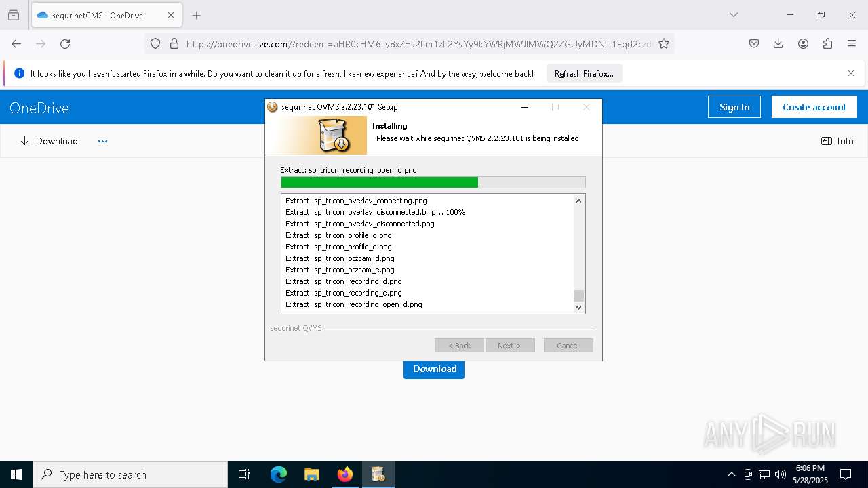Click the installer progress bar

tap(433, 182)
